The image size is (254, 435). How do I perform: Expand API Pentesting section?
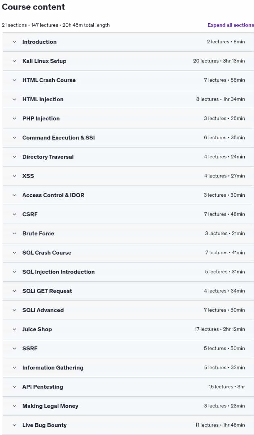(x=128, y=387)
